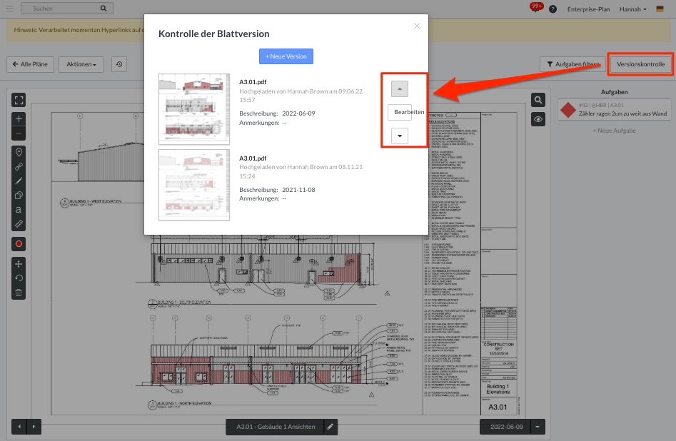Open the magnifier search on the plan
This screenshot has width=676, height=441.
click(538, 101)
